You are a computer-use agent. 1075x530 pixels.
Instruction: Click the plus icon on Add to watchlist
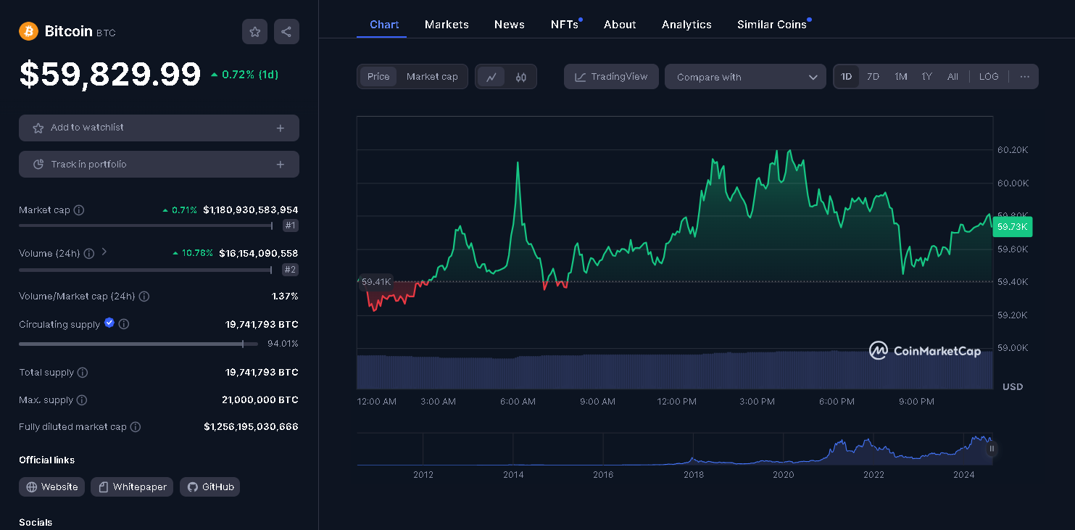(x=281, y=128)
